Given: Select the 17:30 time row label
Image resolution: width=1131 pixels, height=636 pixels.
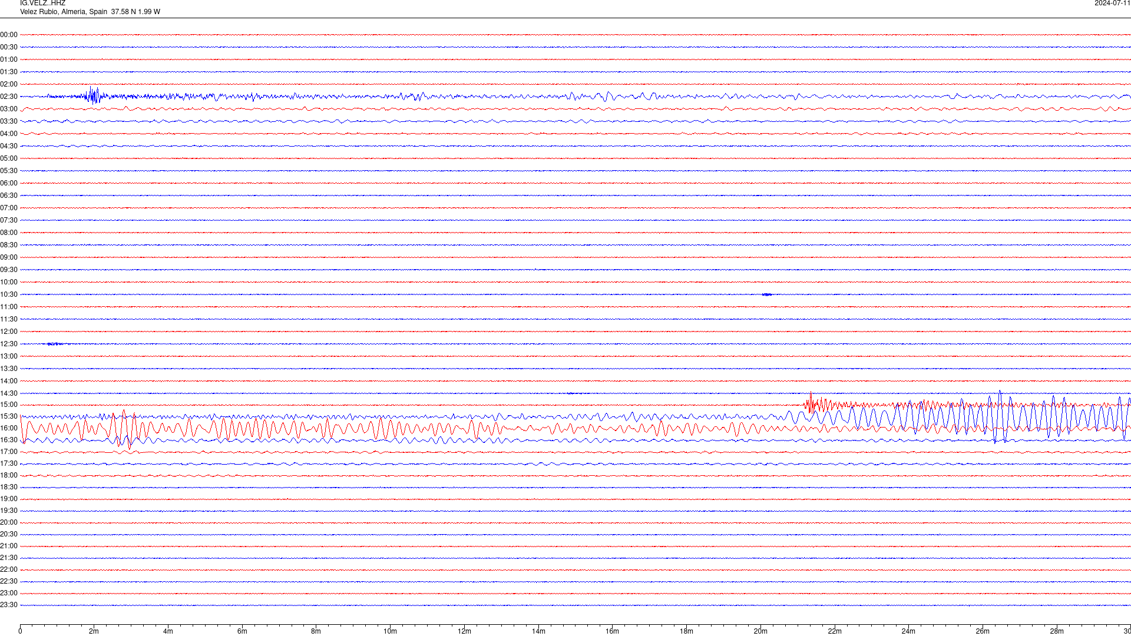Looking at the screenshot, I should 9,463.
